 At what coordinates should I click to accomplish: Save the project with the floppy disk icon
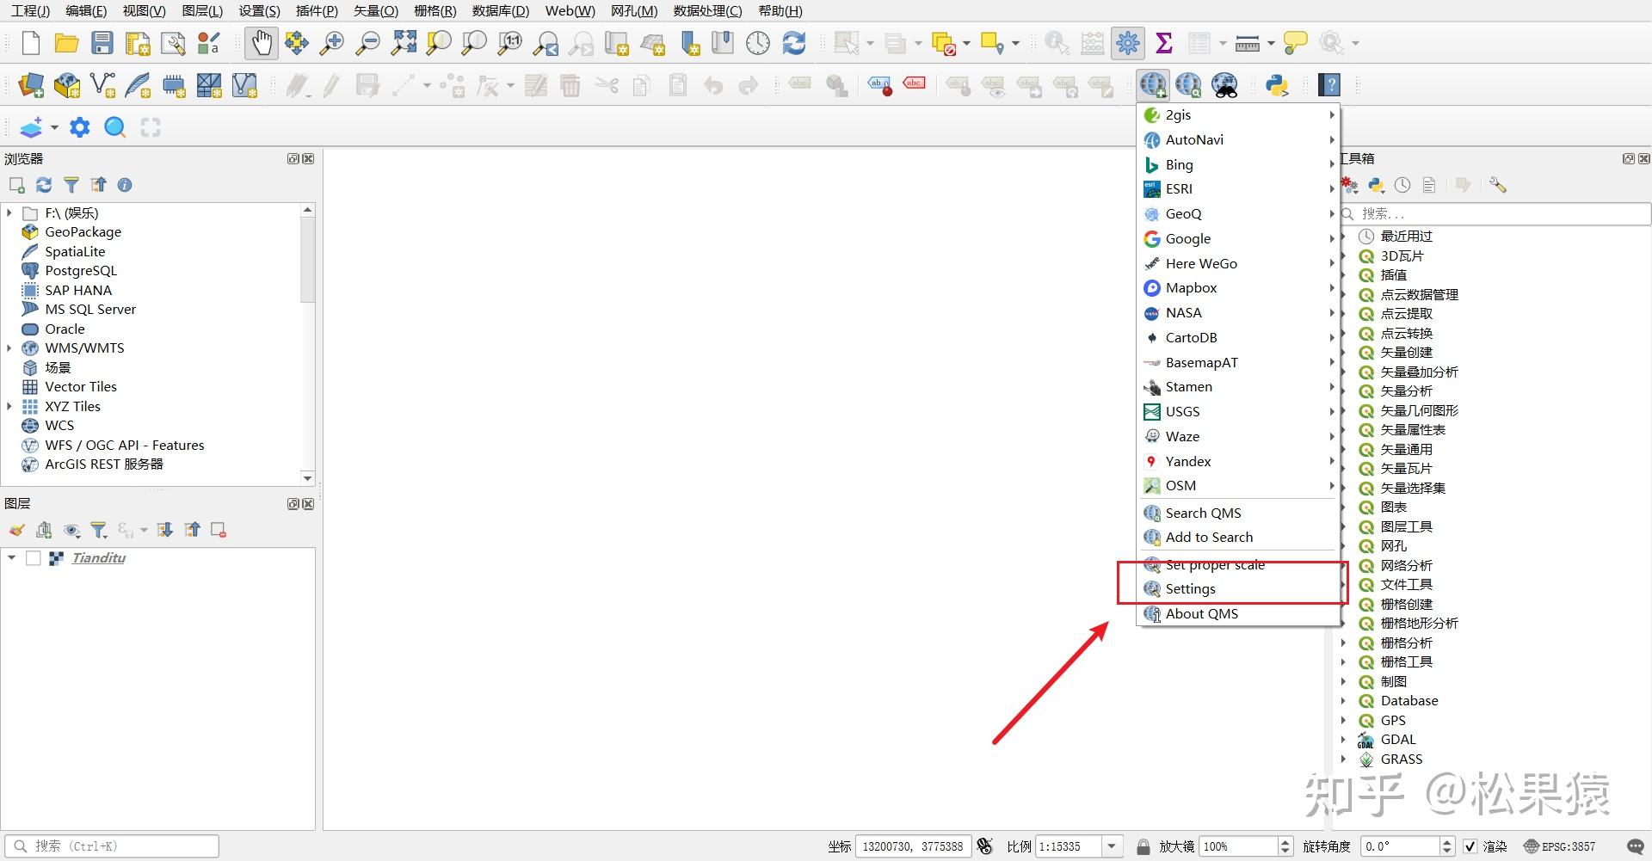click(102, 43)
